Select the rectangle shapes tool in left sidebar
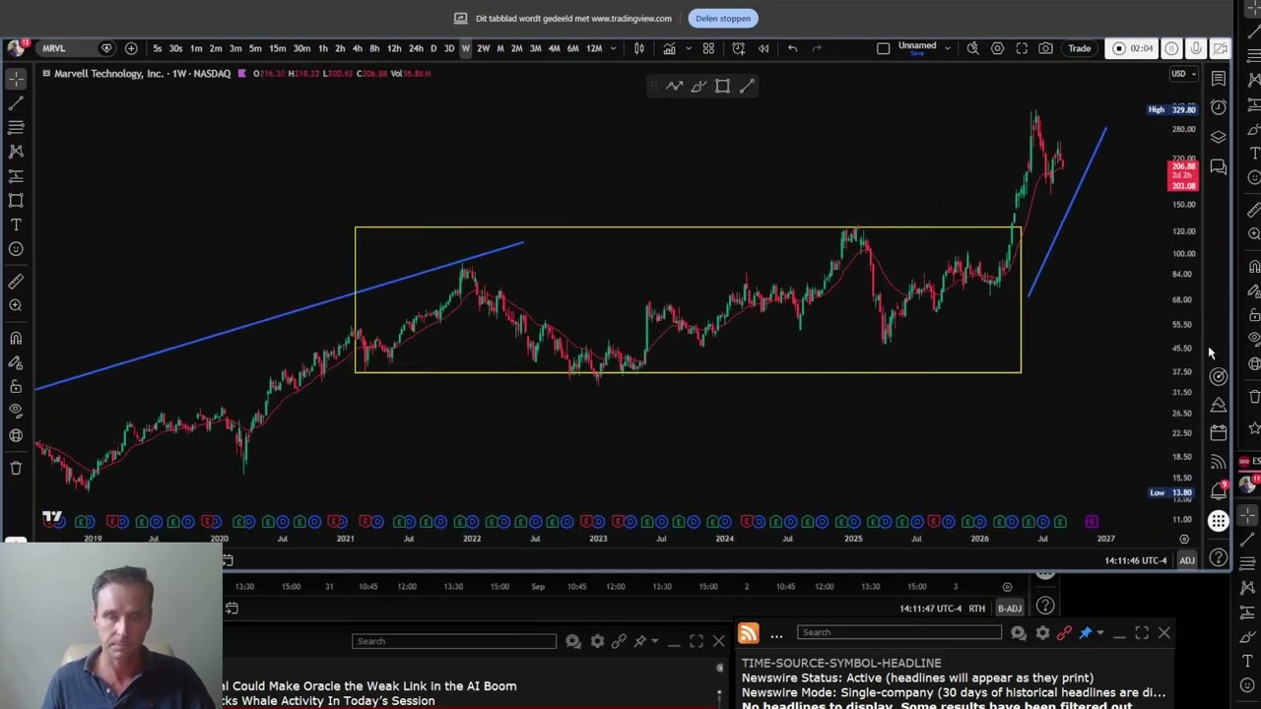The width and height of the screenshot is (1261, 709). coord(16,200)
